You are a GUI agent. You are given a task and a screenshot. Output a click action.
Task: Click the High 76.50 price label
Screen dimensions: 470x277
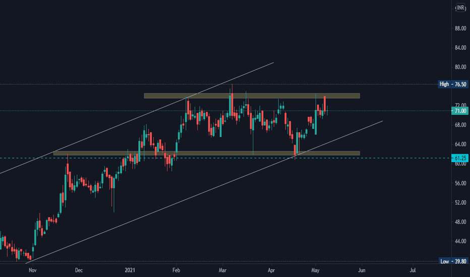point(453,84)
